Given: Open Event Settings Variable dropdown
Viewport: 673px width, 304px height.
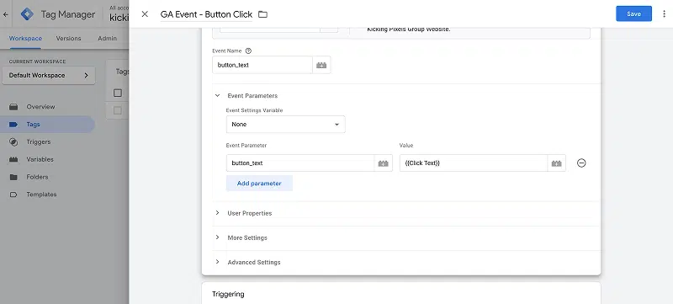Looking at the screenshot, I should pyautogui.click(x=285, y=124).
